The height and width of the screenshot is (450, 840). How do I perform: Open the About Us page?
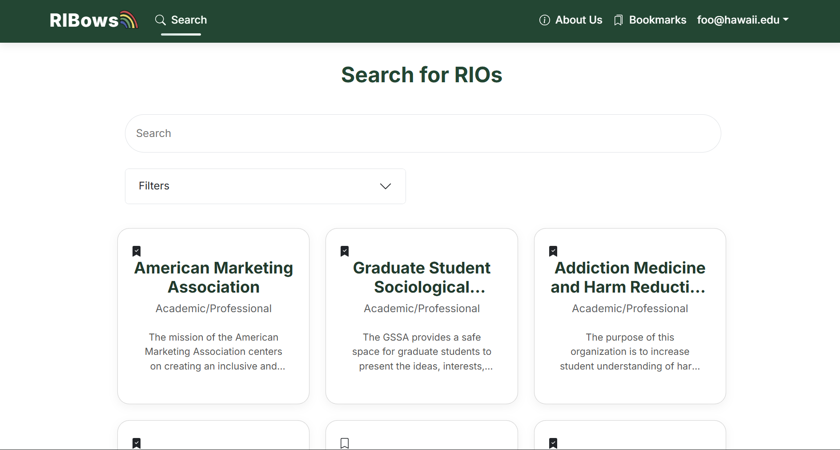[x=579, y=20]
